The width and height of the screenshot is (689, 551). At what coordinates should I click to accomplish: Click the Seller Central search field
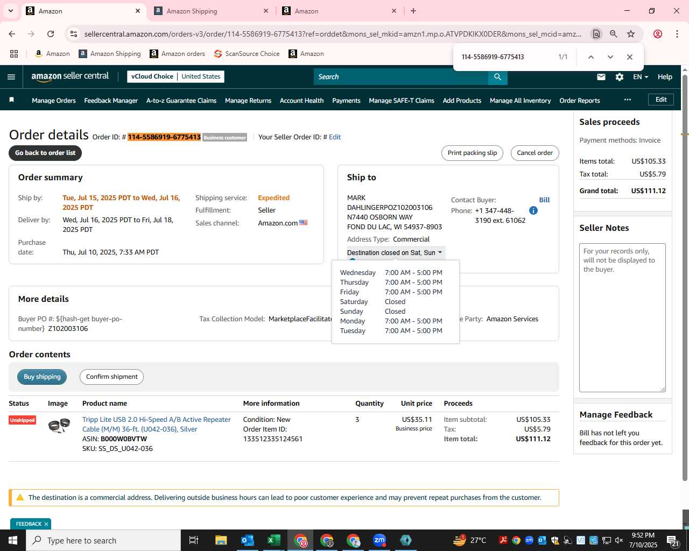tap(401, 77)
